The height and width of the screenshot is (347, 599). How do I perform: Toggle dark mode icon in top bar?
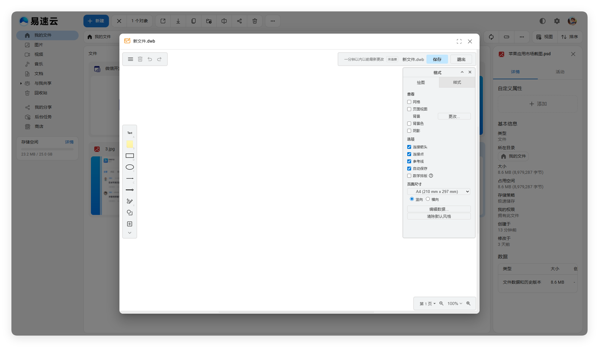click(x=542, y=21)
